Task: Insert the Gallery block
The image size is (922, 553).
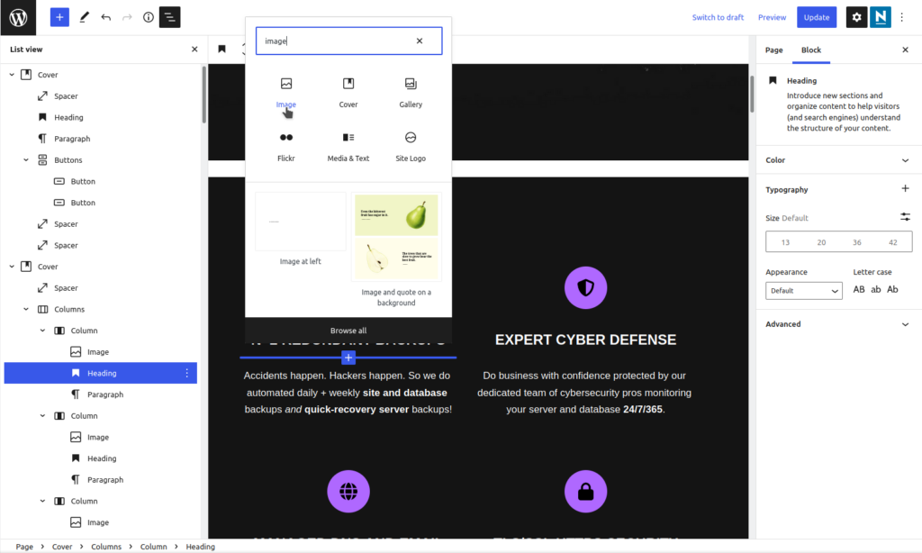Action: (411, 93)
